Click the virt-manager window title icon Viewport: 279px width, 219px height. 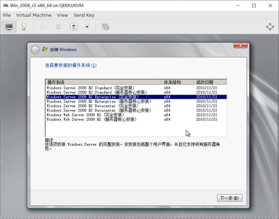(6, 6)
